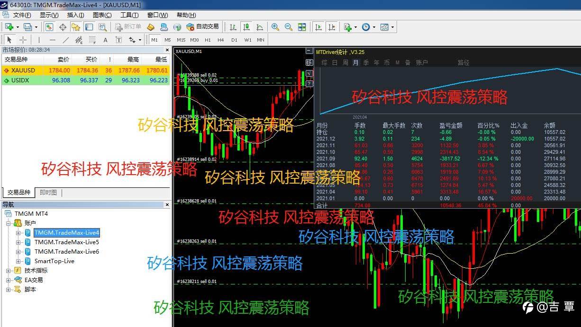Open the chart profiles icon
Image resolution: width=581 pixels, height=327 pixels.
(27, 27)
